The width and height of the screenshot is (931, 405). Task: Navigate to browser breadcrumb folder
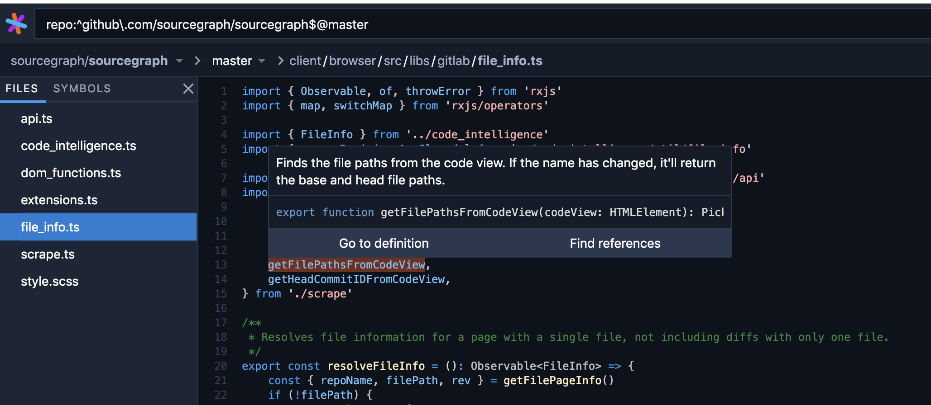(x=352, y=61)
